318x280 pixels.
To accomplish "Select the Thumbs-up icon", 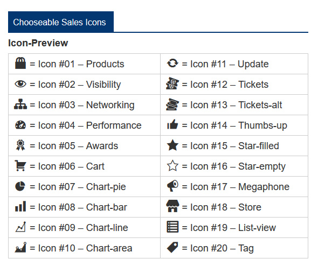I will (x=172, y=124).
